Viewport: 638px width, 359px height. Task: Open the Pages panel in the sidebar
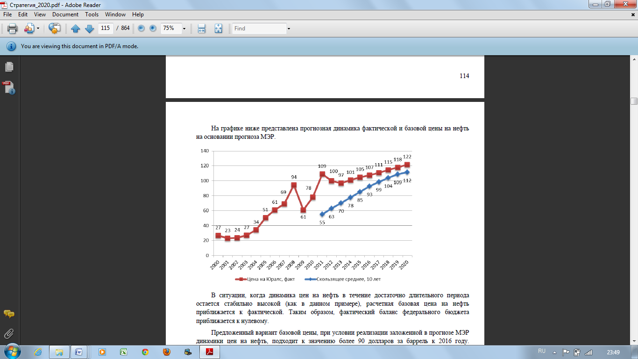pyautogui.click(x=9, y=67)
